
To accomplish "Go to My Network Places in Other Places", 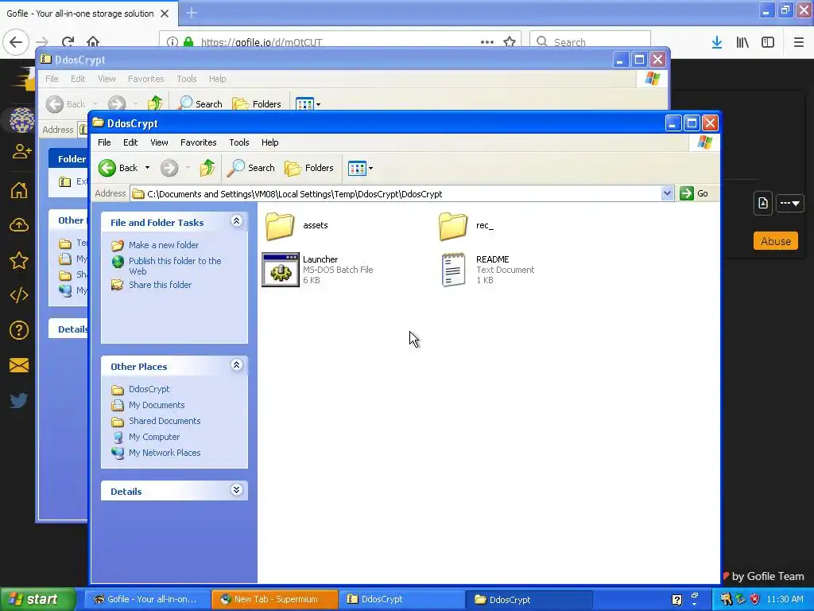I will [165, 453].
